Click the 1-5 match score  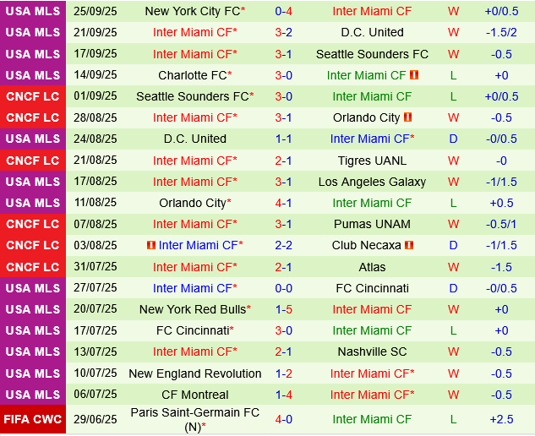click(284, 309)
